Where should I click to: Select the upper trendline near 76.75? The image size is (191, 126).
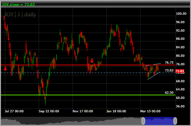(154, 65)
